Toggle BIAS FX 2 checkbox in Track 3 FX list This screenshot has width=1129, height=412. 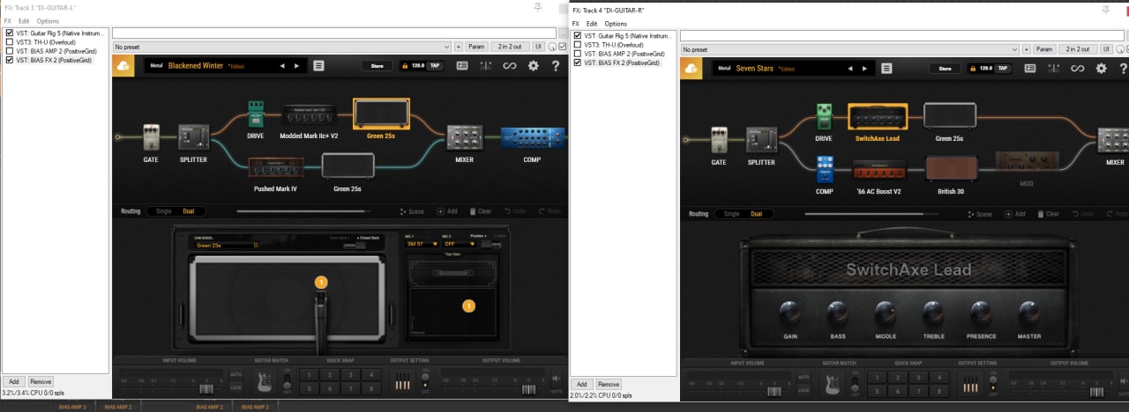coord(10,61)
